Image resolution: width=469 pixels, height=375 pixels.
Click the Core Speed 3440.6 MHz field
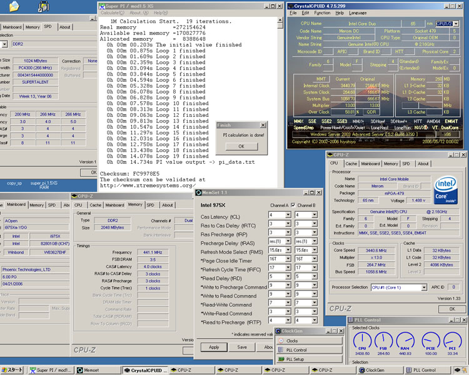pos(376,250)
